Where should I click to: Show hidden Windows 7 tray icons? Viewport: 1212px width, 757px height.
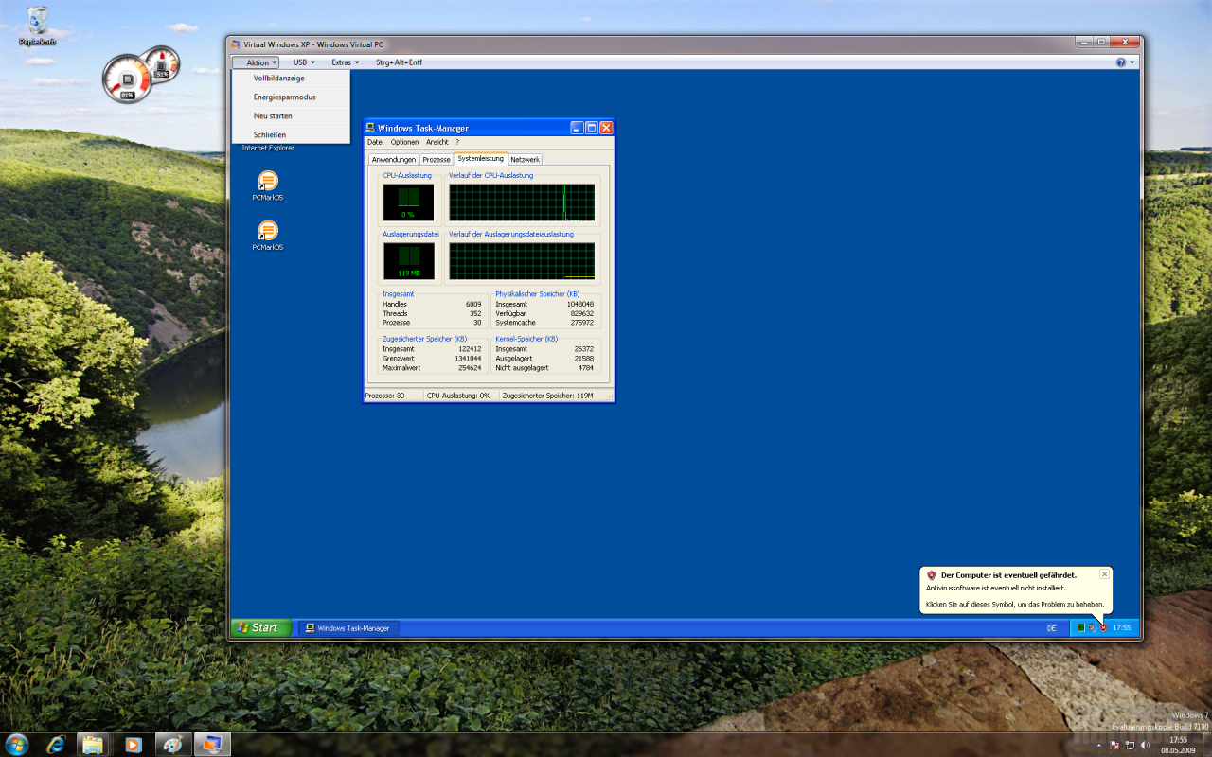tap(1099, 745)
